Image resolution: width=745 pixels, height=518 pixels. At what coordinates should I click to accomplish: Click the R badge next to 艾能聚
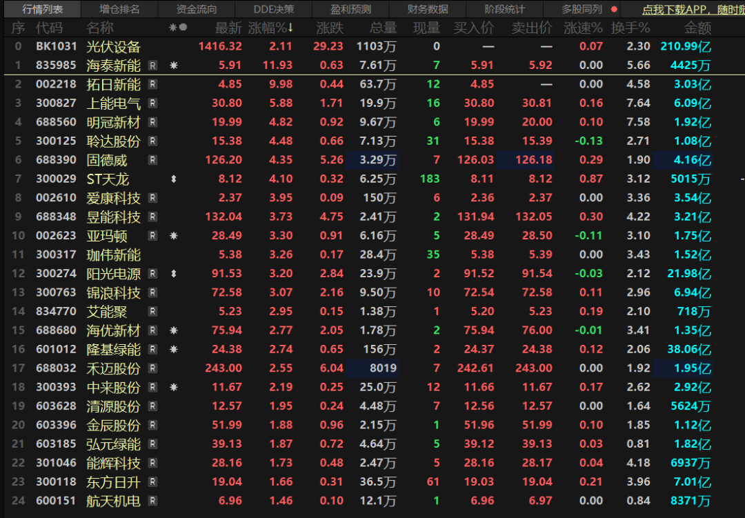[x=152, y=312]
